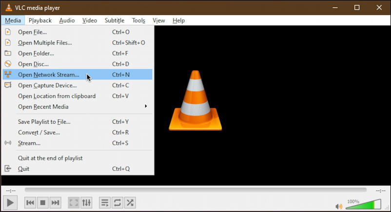Click the Ctrl+R shortcut text
Viewport: 391px width, 212px height.
(x=120, y=133)
